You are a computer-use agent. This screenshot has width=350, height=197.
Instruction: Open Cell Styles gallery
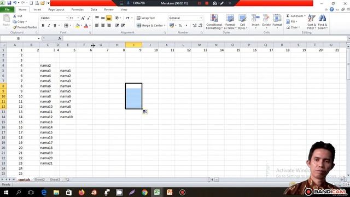click(x=242, y=22)
